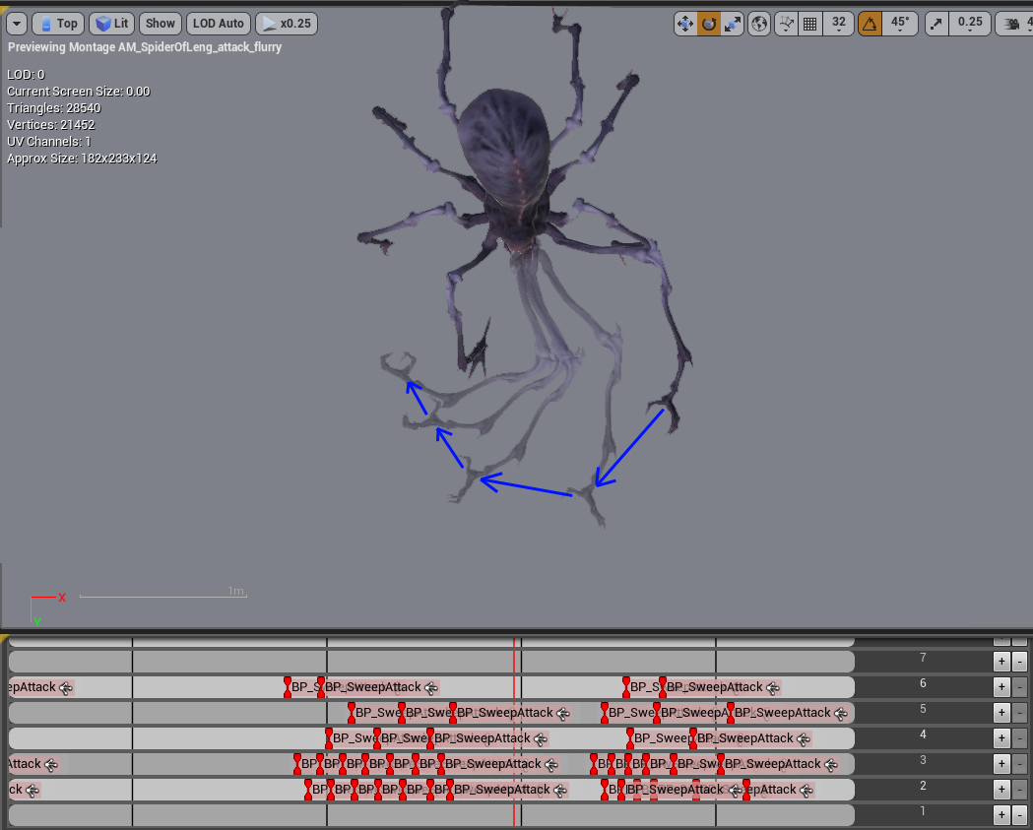
Task: Select the translate (move) gizmo tool
Action: (685, 24)
